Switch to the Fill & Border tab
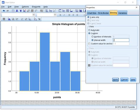The width and height of the screenshot is (140, 110). 103,13
